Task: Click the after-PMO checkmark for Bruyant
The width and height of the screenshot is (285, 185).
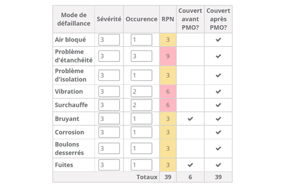Action: click(218, 118)
